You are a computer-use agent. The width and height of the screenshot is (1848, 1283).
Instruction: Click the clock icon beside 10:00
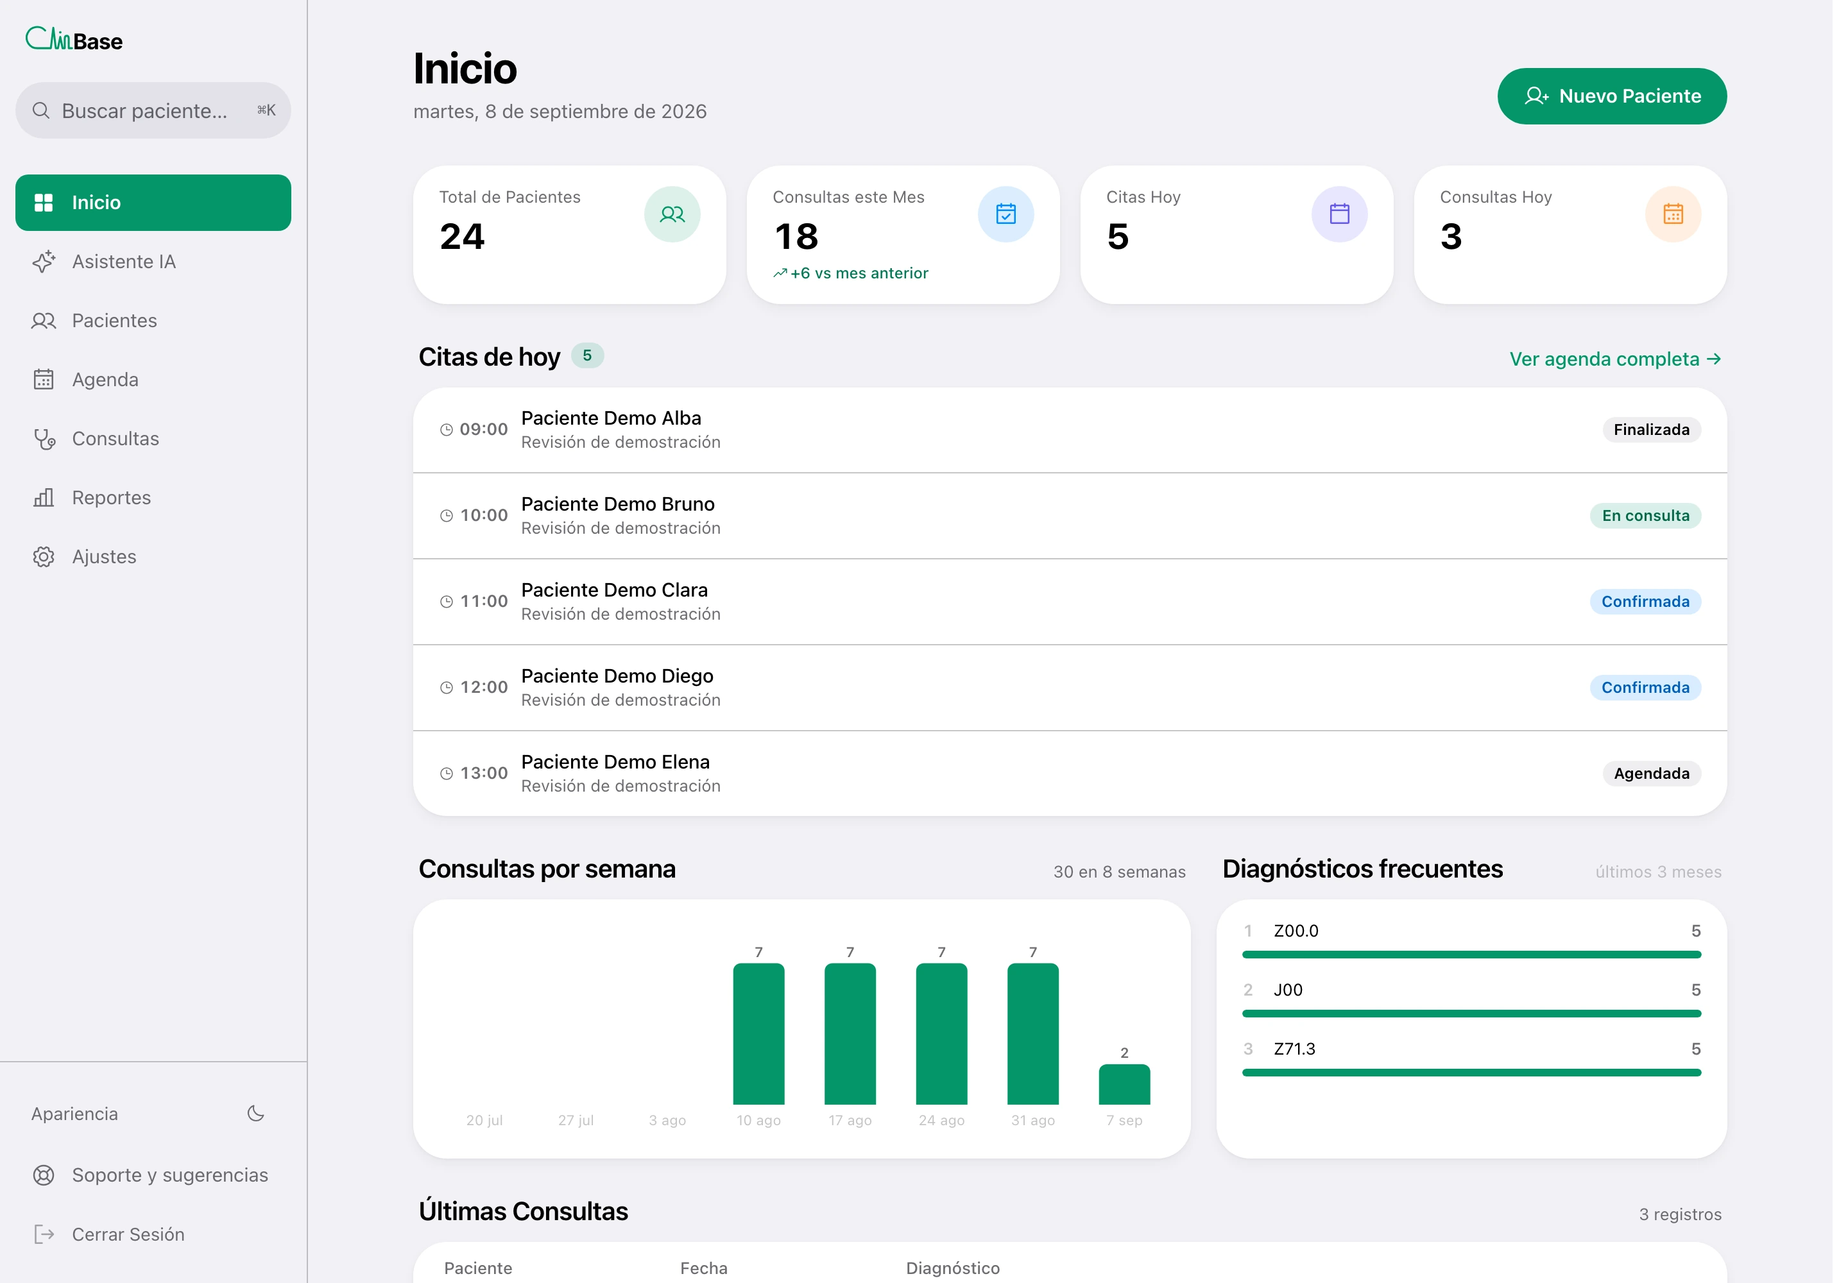tap(447, 516)
